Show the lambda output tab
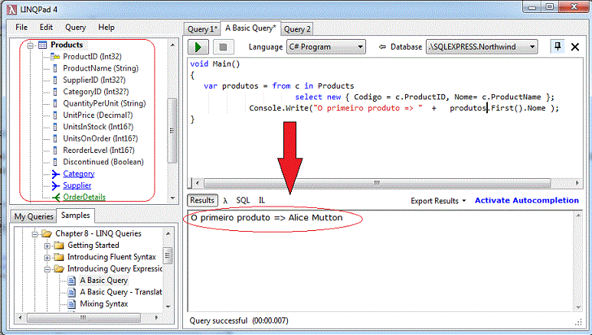Viewport: 592px width, 335px height. [x=225, y=200]
